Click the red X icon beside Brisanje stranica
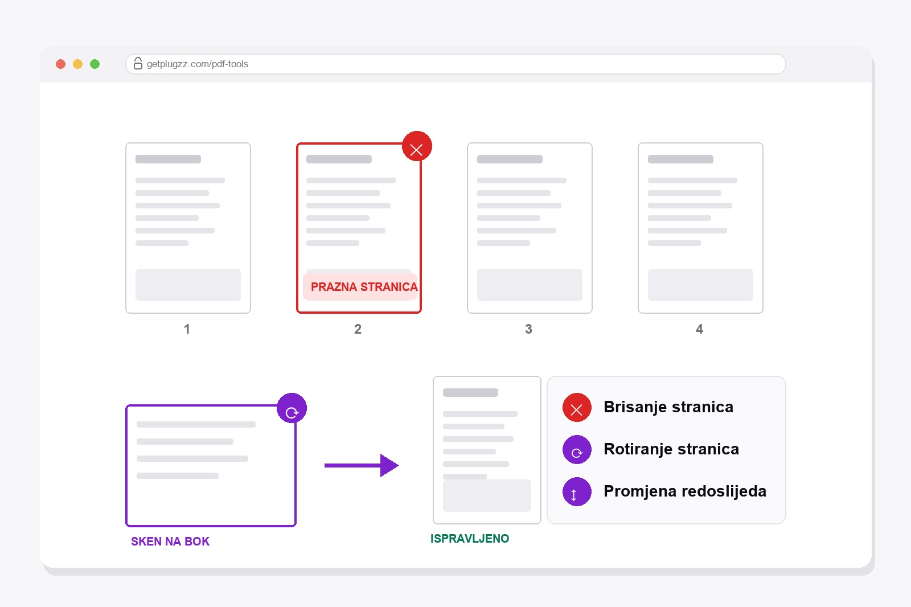 577,407
